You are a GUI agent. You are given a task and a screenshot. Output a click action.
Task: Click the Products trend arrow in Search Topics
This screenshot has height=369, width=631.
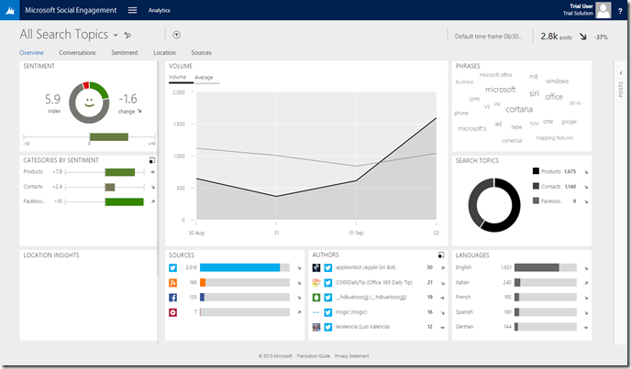pos(586,172)
